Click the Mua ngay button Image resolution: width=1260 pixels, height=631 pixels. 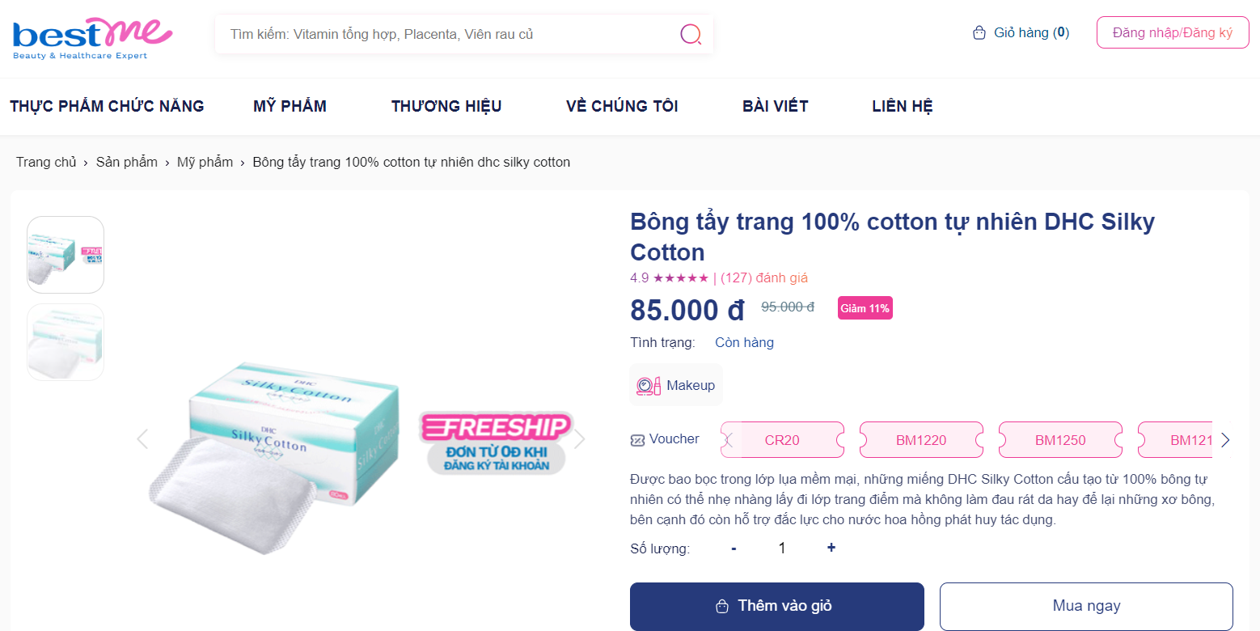1085,605
